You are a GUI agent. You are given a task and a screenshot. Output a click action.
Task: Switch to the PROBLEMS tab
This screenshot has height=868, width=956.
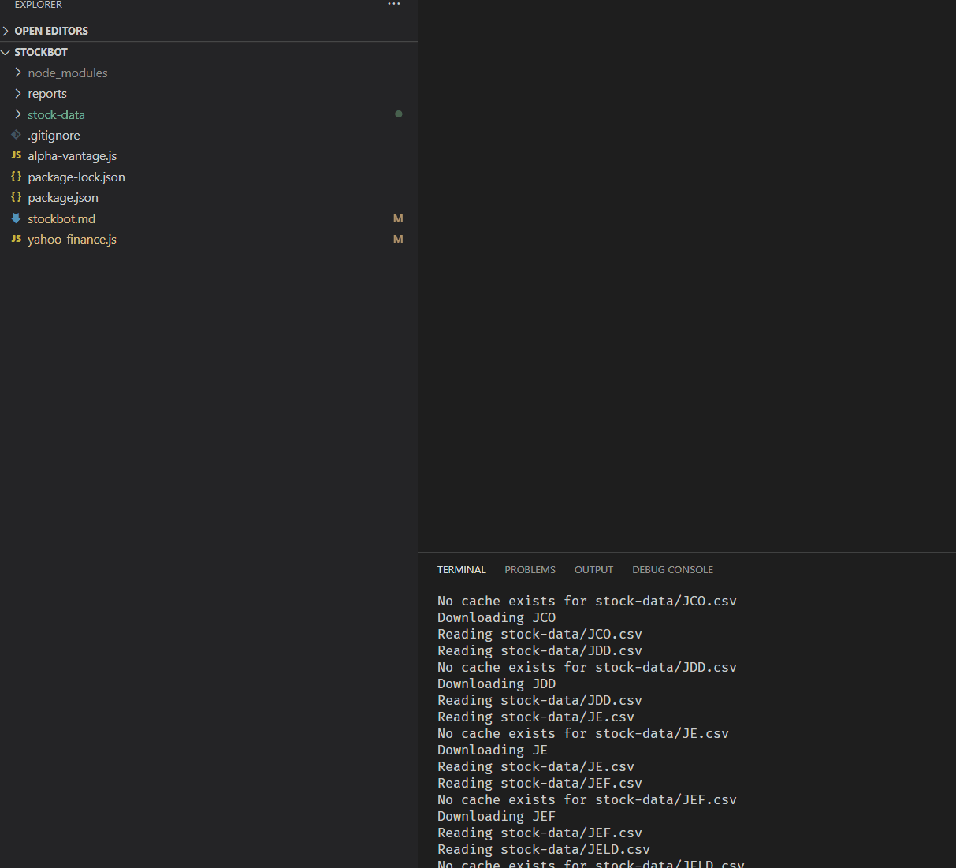pos(530,569)
